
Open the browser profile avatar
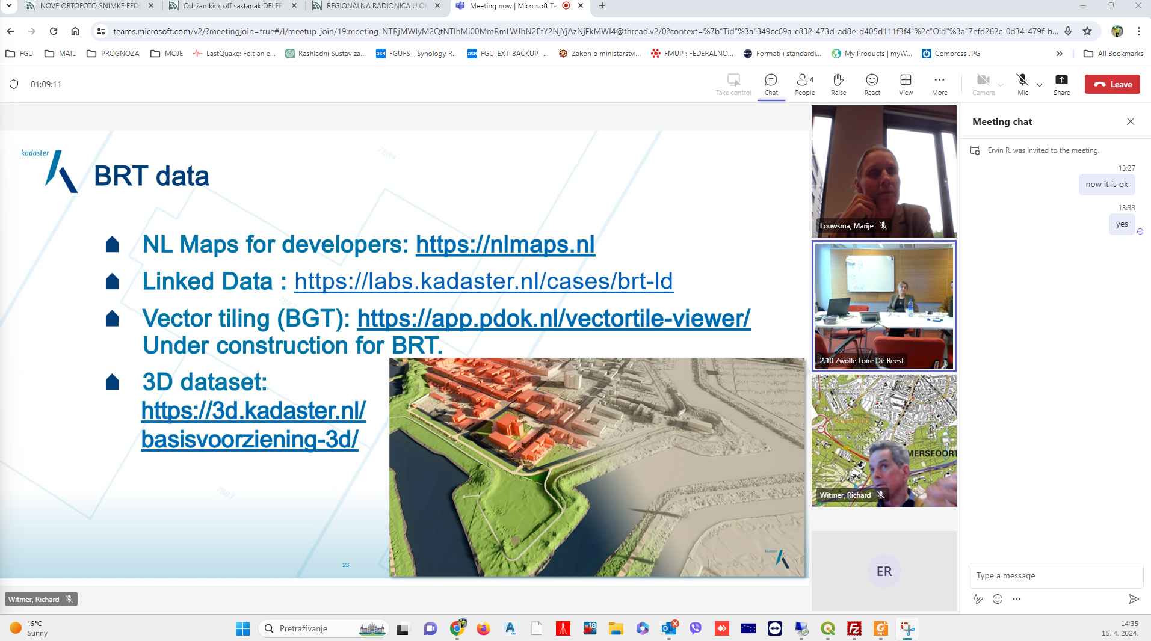1117,31
